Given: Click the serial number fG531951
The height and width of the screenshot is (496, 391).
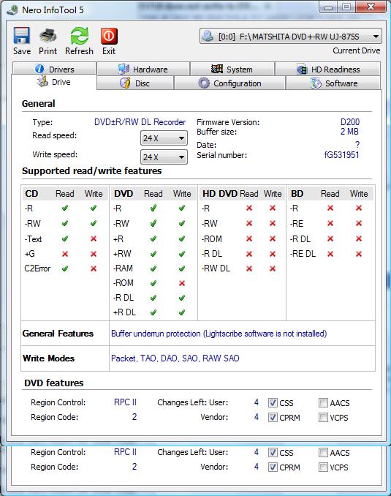Looking at the screenshot, I should point(342,155).
